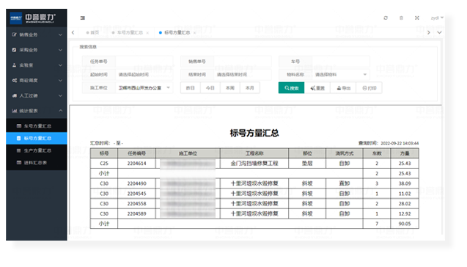This screenshot has height=267, width=467.
Task: Collapse the sidebar with the hamburger icon
Action: [83, 18]
